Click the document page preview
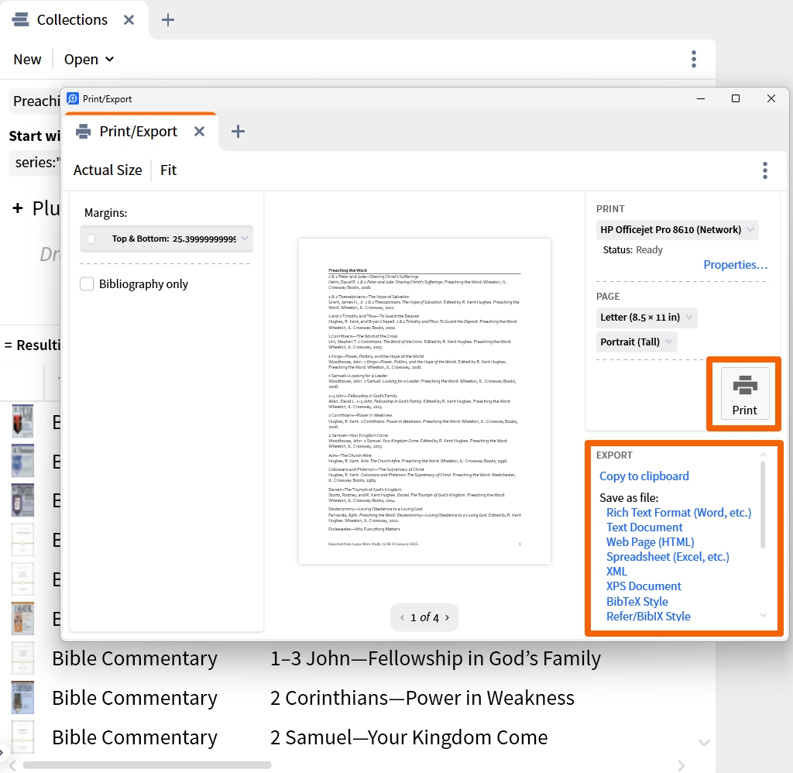 (424, 401)
